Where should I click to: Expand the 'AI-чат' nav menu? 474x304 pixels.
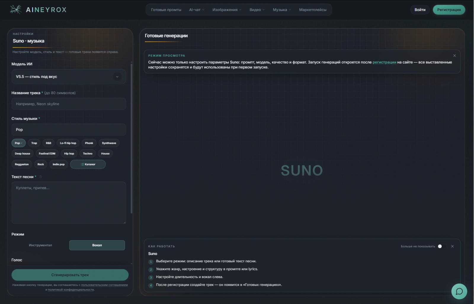[197, 10]
